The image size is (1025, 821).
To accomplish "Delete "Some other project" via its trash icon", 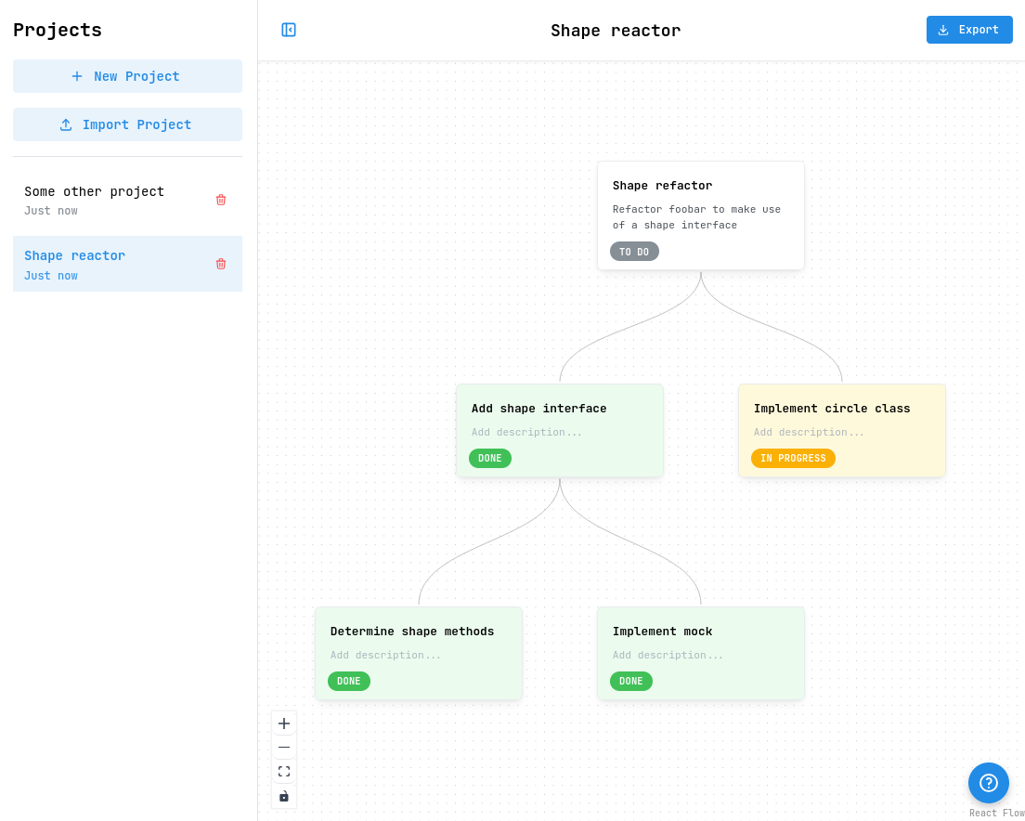I will coord(220,199).
